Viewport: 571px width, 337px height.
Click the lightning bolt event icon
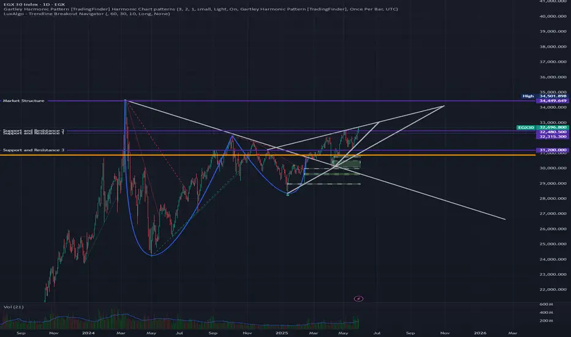[x=358, y=299]
